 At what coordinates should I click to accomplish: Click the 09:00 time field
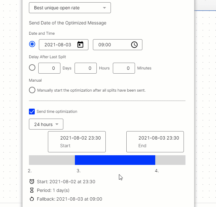pyautogui.click(x=111, y=45)
